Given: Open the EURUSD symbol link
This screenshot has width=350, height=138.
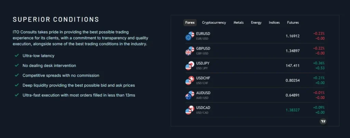Looking at the screenshot, I should (203, 34).
